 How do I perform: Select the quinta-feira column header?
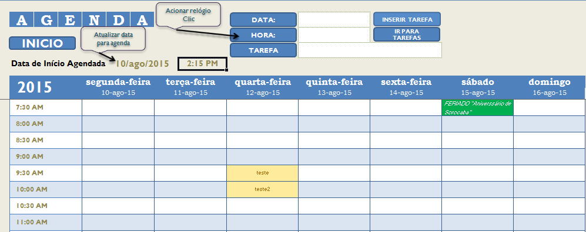click(x=334, y=87)
